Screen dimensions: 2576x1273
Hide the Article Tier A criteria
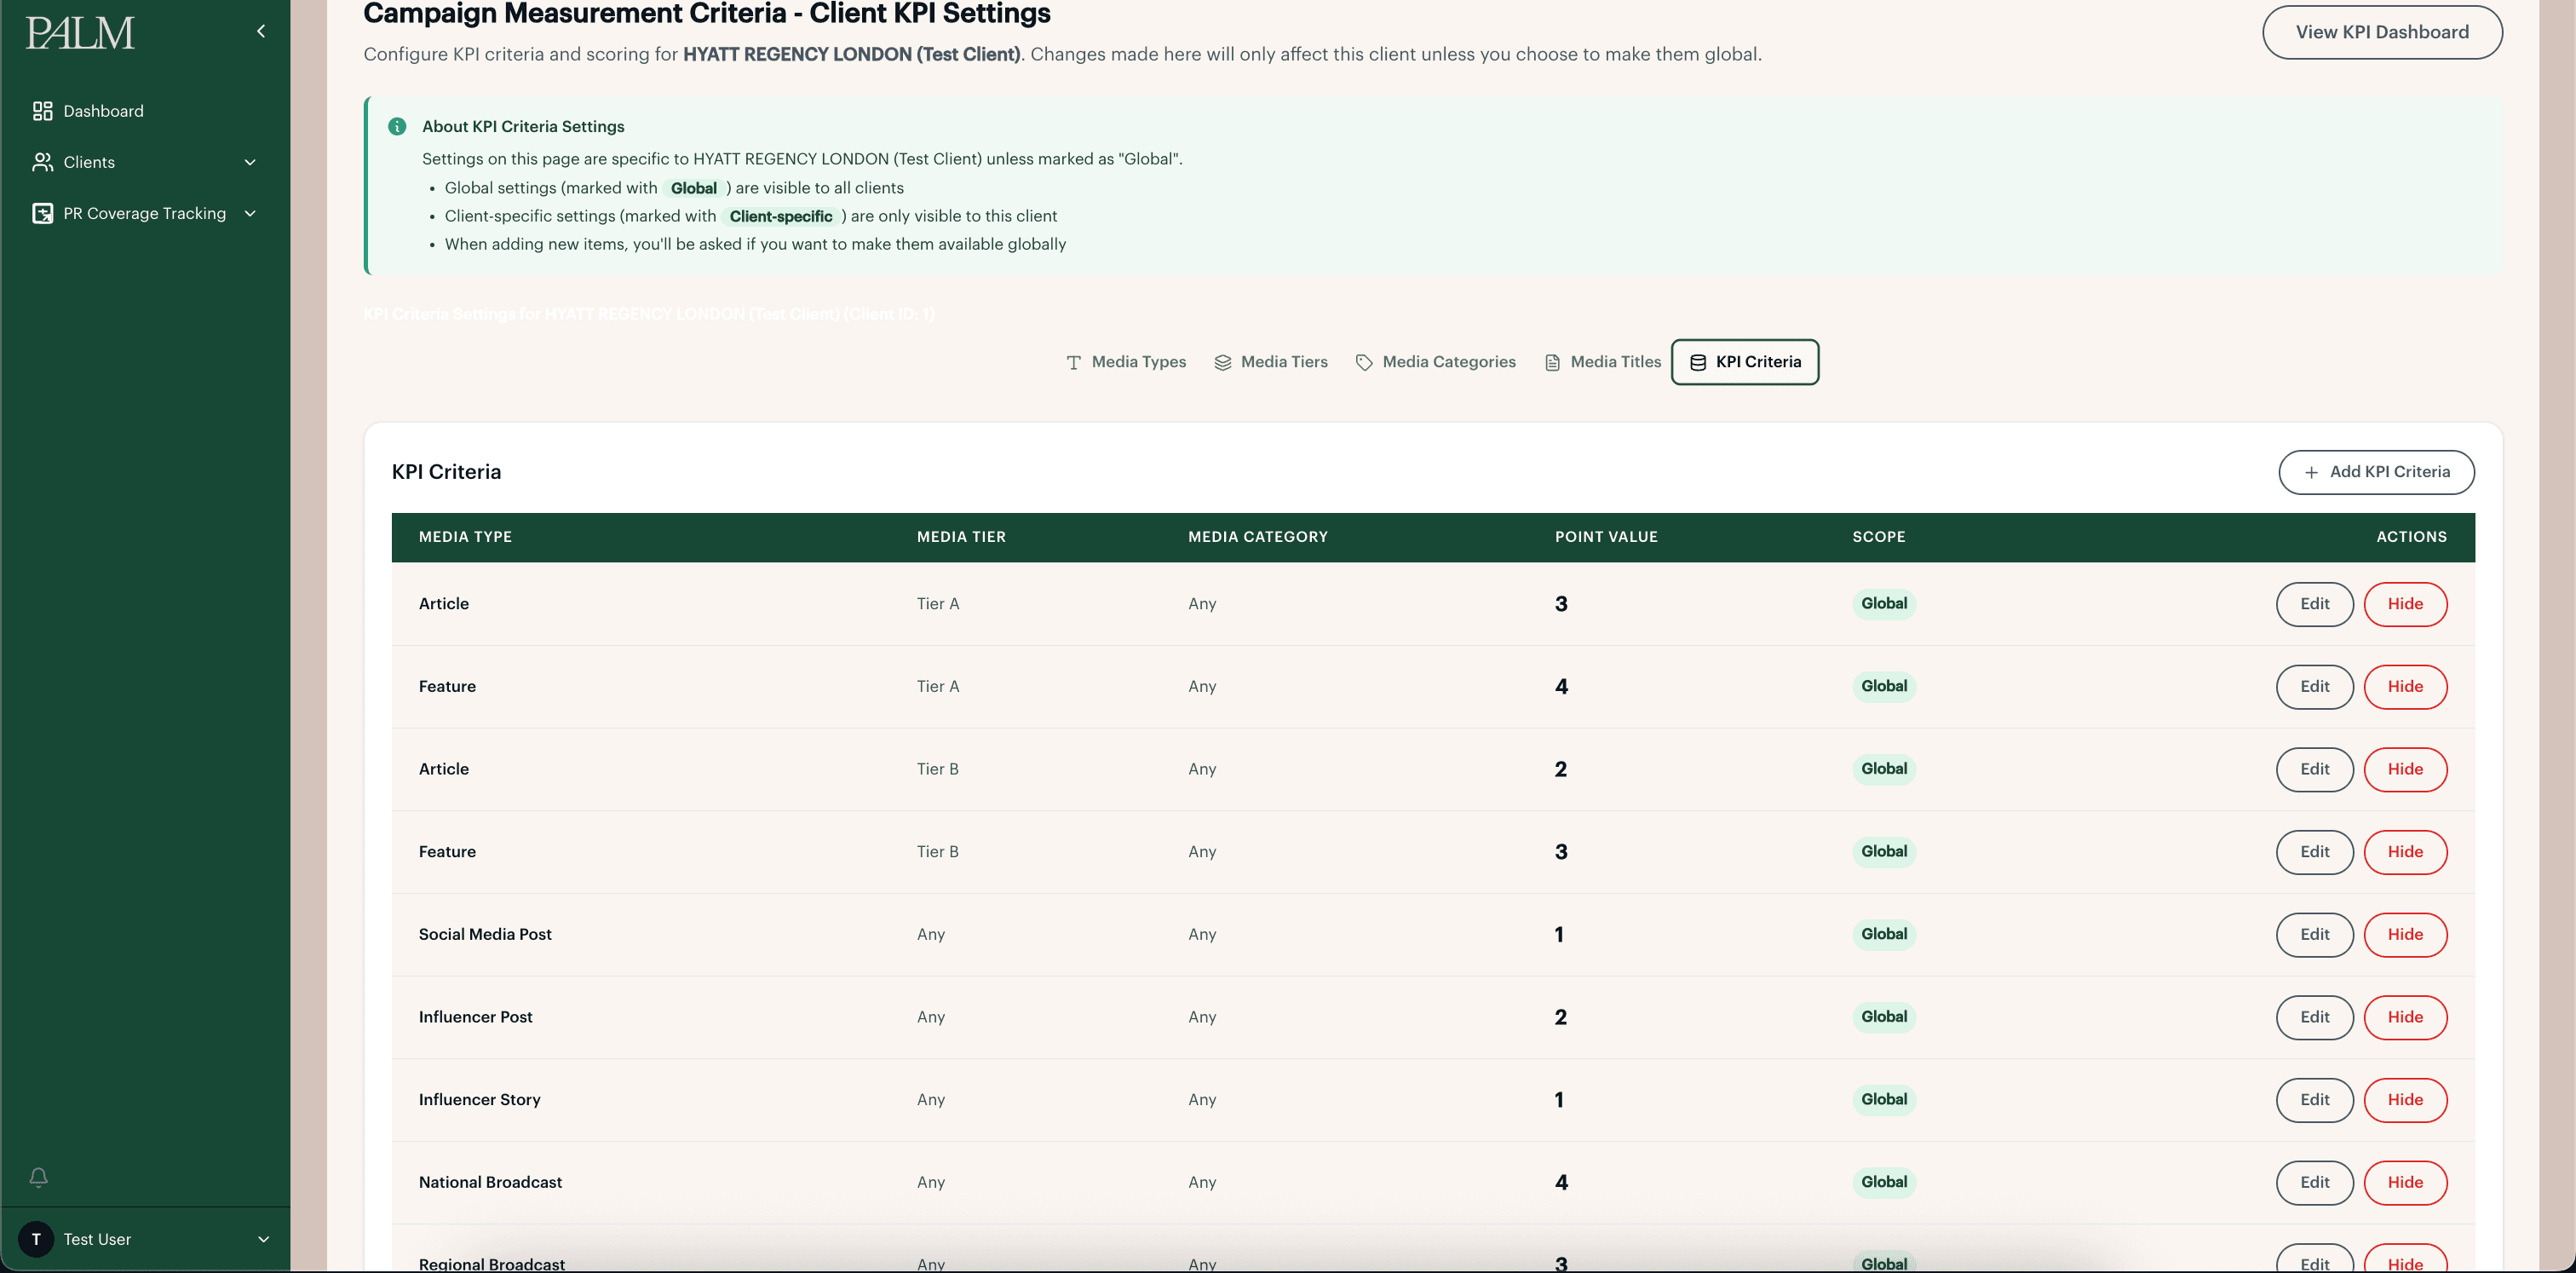2405,604
